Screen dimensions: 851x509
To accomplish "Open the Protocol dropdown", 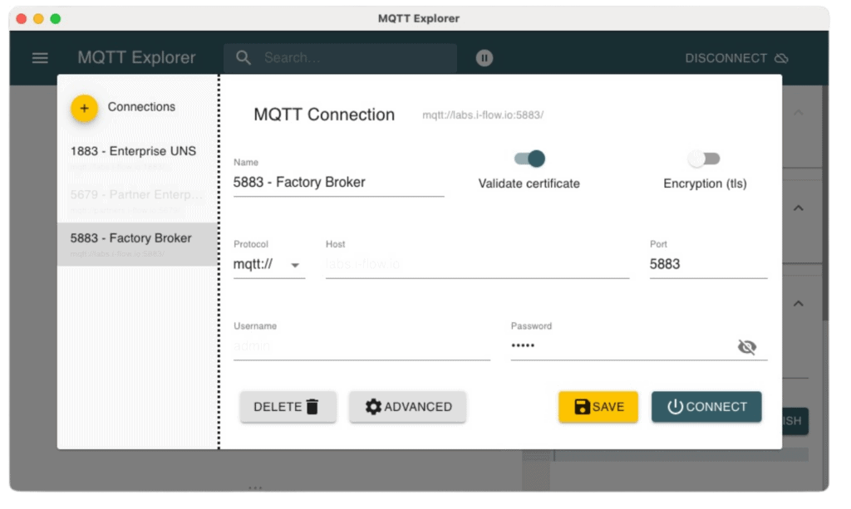I will coord(269,265).
